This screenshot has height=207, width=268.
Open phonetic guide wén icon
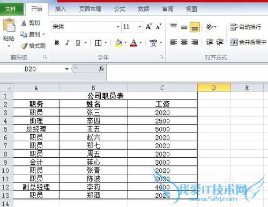pyautogui.click(x=153, y=43)
